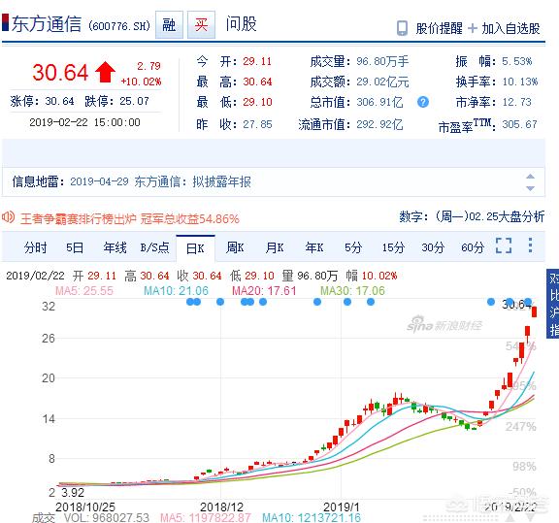Screen dimensions: 559x523
Task: Add stock via 加入自选股
Action: [510, 28]
